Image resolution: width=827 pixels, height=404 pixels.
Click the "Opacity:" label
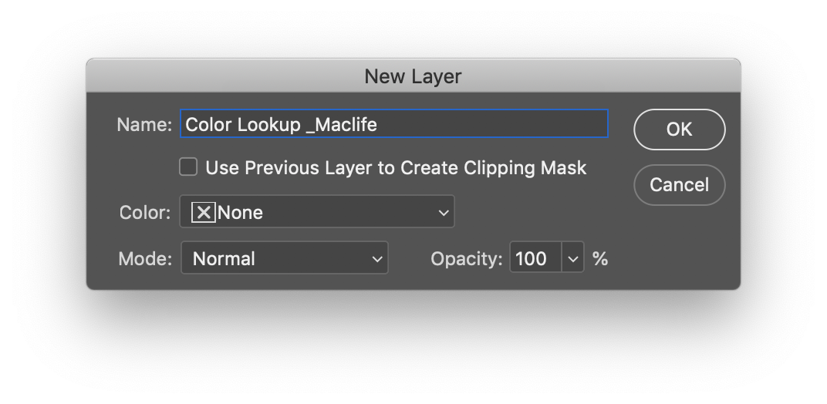tap(467, 259)
